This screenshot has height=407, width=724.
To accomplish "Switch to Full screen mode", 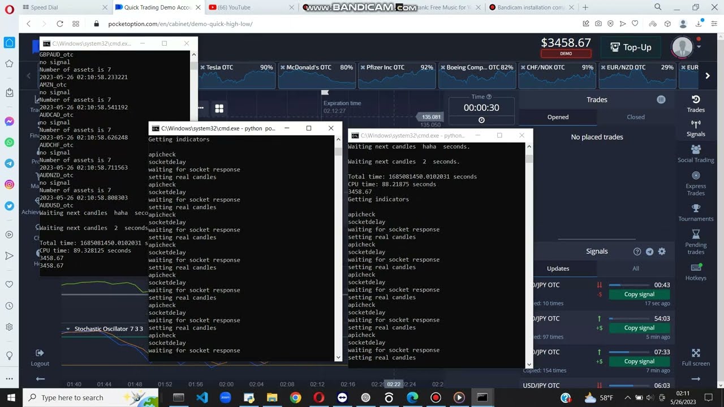I will [x=696, y=357].
